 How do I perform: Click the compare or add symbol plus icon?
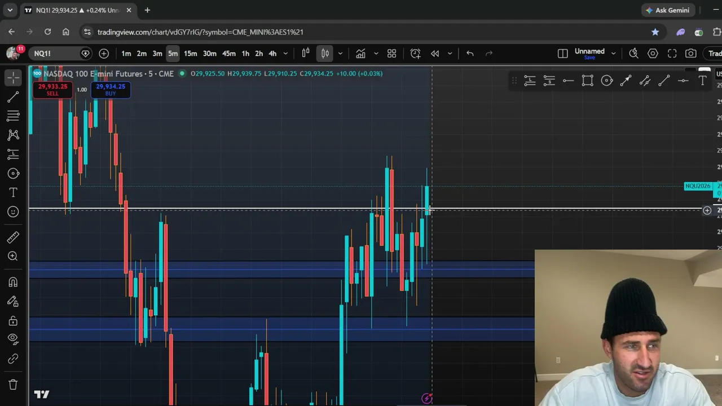point(104,54)
